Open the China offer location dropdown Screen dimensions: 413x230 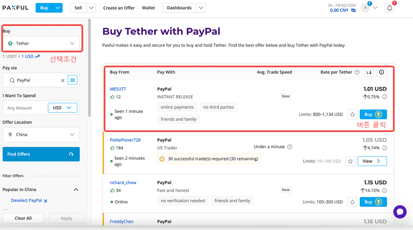(x=41, y=135)
